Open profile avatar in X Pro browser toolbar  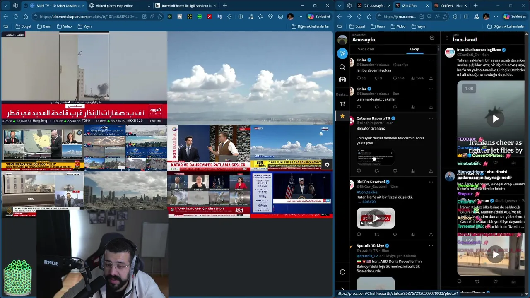486,17
